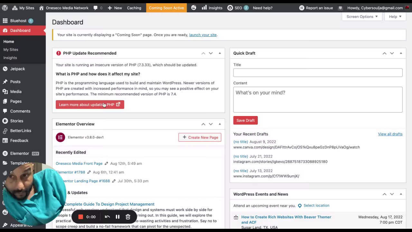
Task: Click the Elementor icon in the sidebar
Action: (5, 153)
